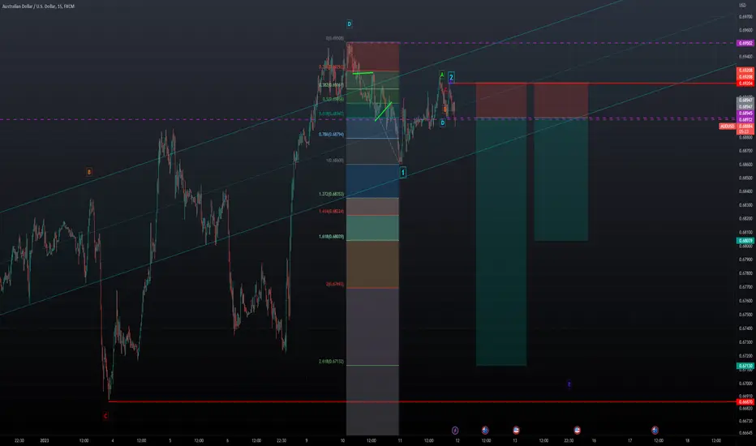Viewport: 756px width, 446px height.
Task: Select the purple dashed line at 0.69502
Action: point(541,43)
